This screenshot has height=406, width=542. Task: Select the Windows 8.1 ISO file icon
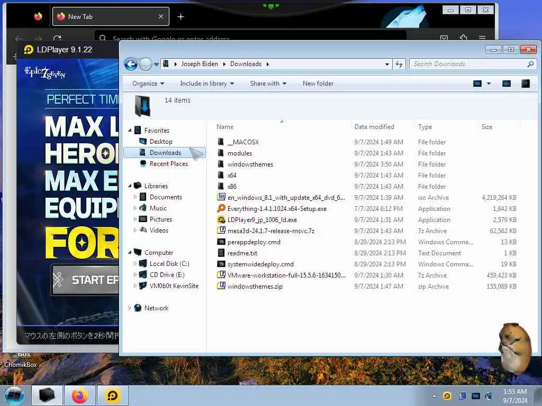click(x=221, y=197)
